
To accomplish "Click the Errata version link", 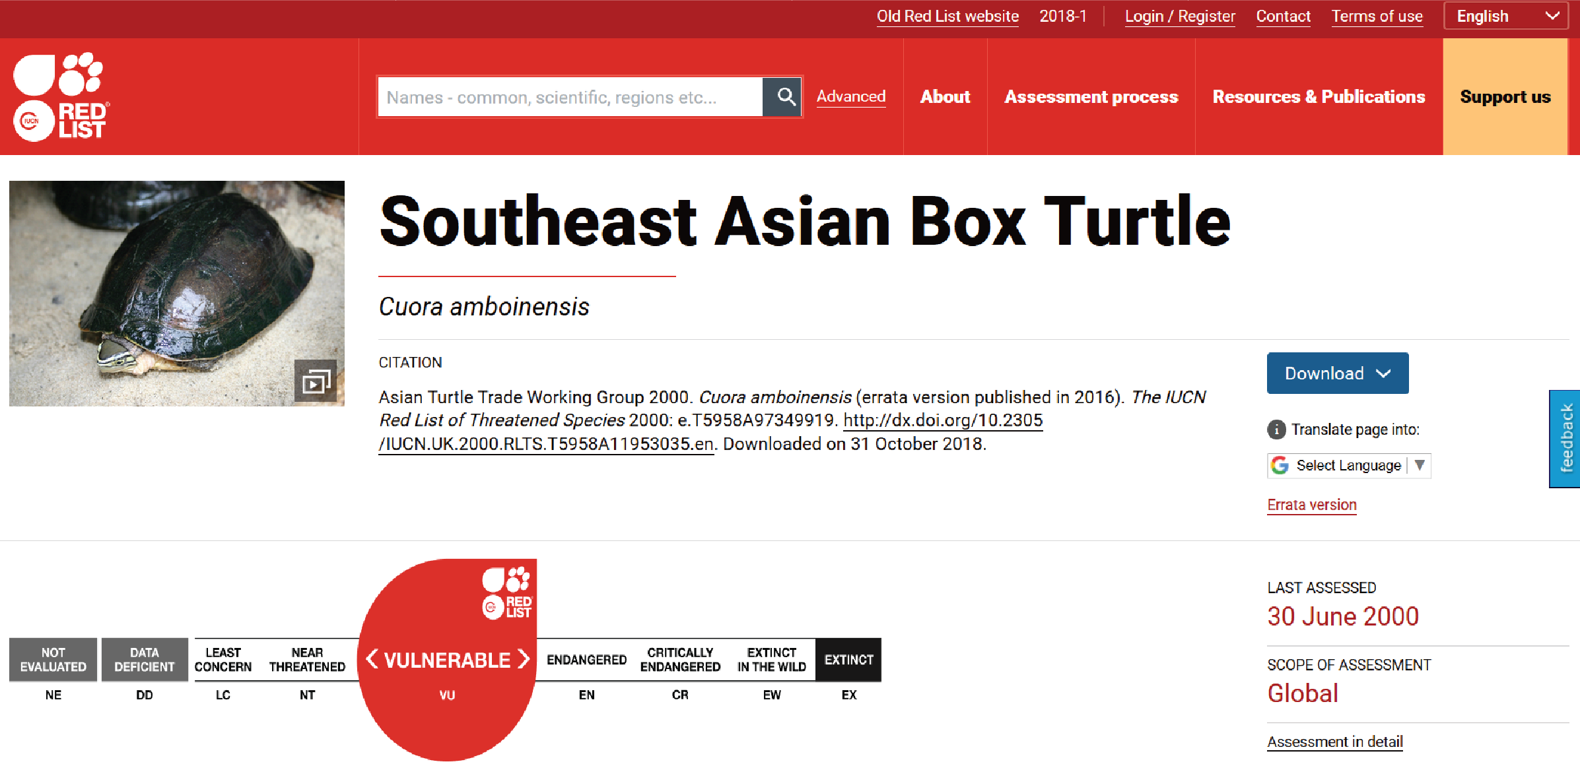I will [1311, 505].
